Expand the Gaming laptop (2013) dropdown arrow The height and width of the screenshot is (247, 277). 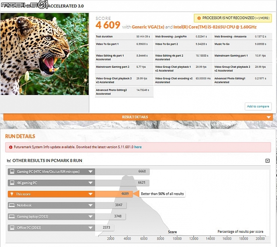pyautogui.click(x=90, y=217)
